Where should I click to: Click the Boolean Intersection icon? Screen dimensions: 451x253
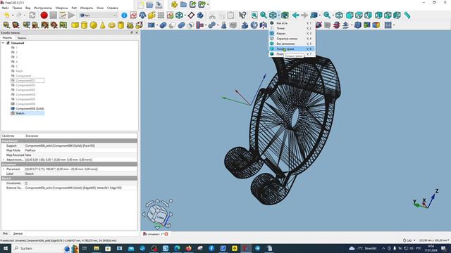click(x=190, y=25)
